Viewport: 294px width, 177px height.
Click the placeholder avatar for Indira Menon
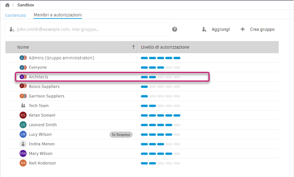coord(23,144)
